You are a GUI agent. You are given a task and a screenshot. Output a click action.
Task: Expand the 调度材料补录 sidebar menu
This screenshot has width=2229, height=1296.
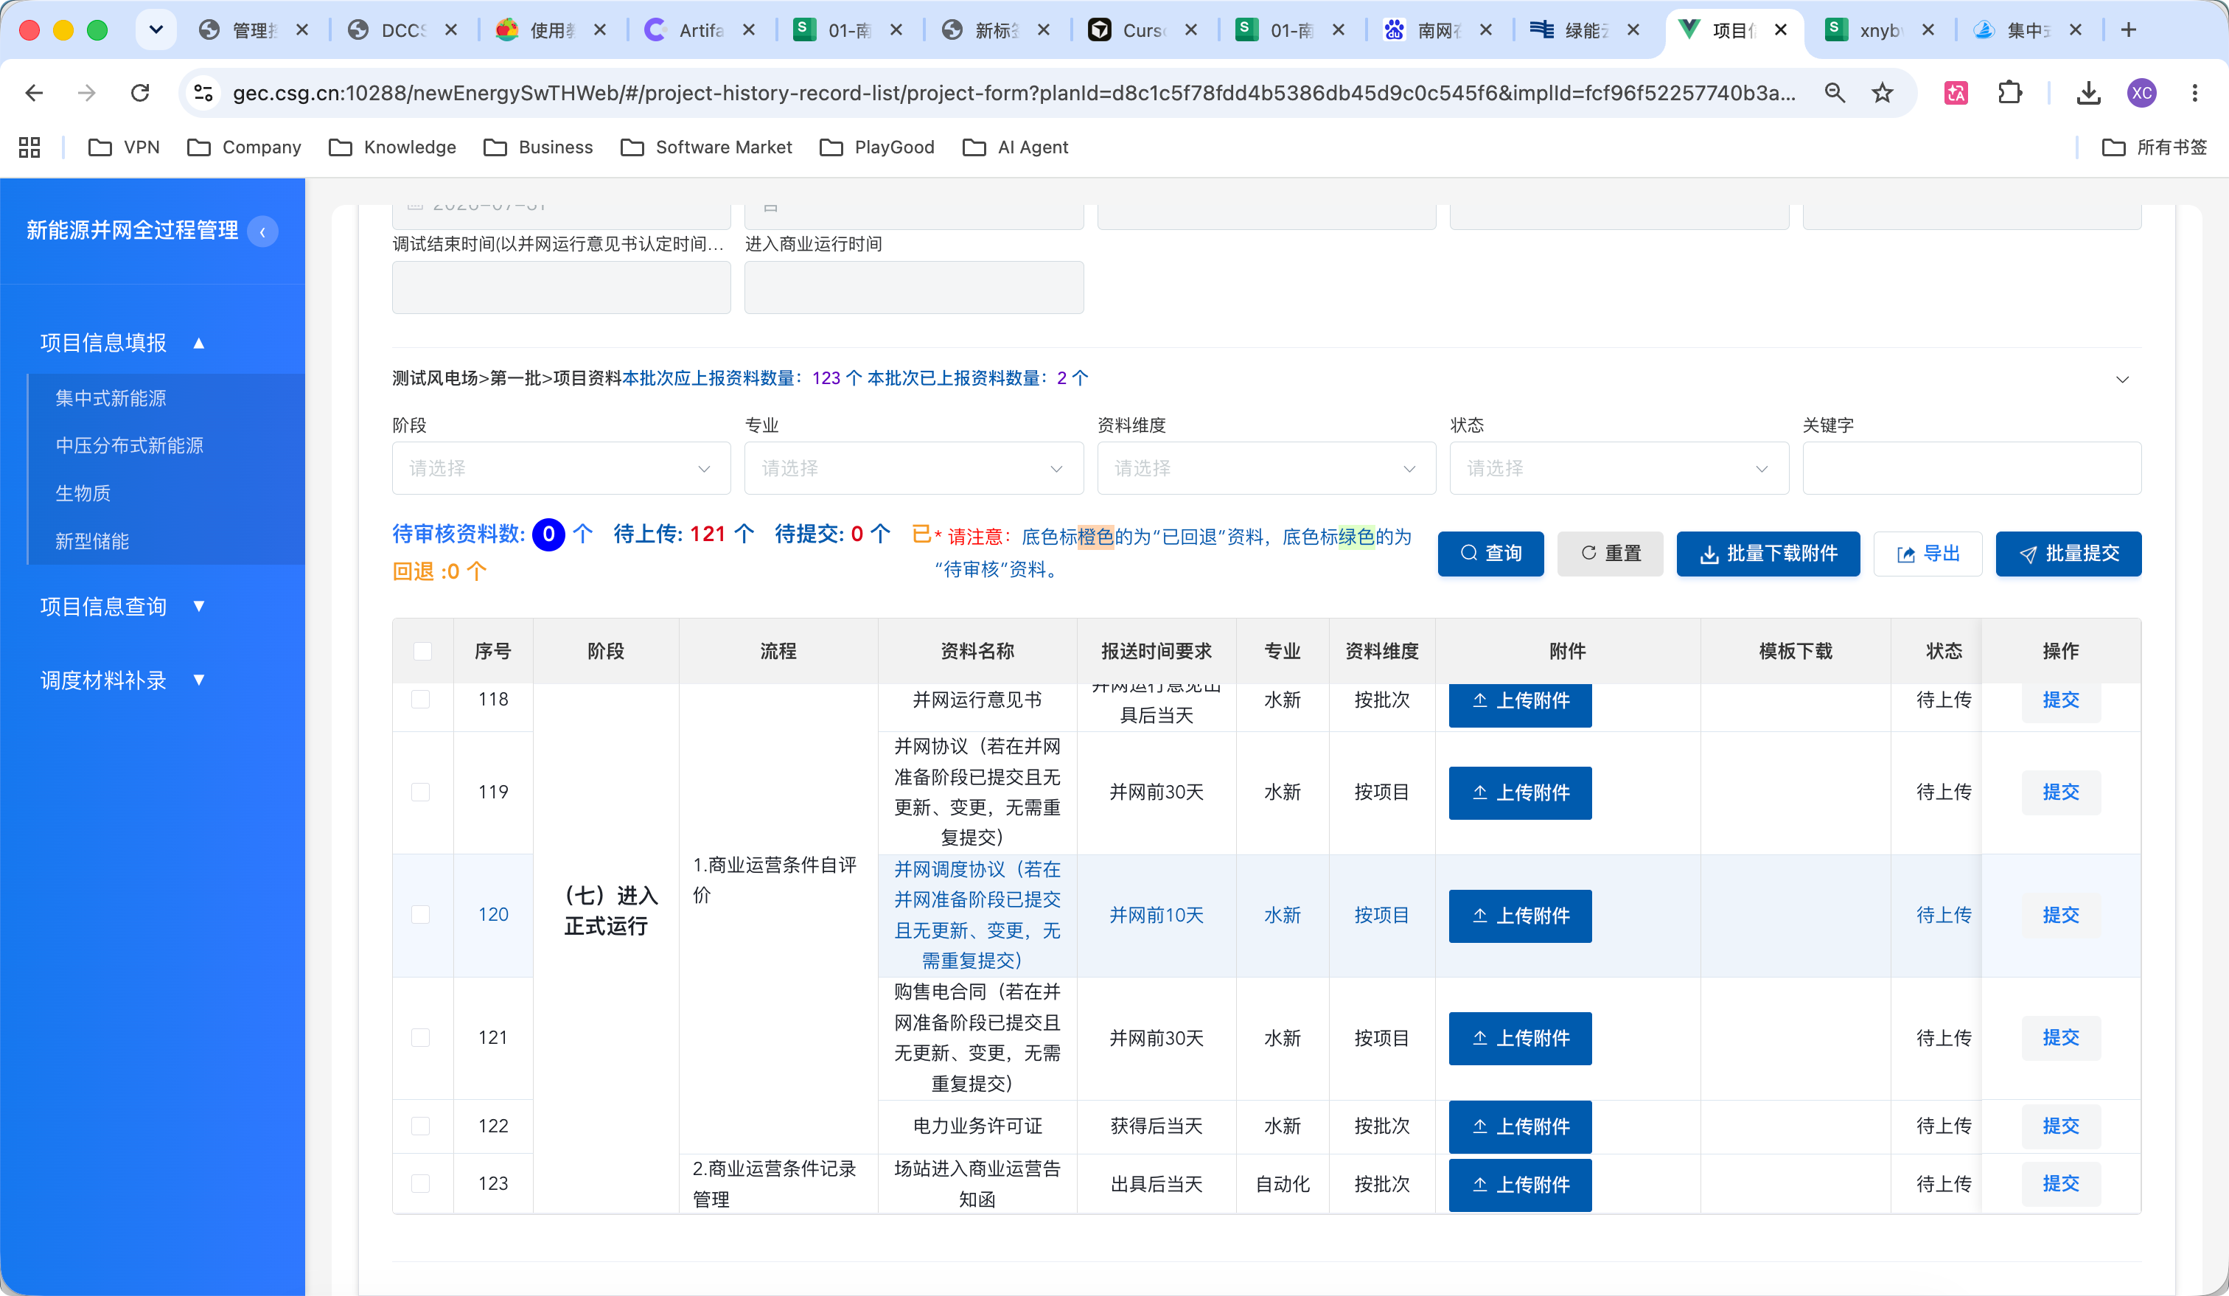[x=123, y=680]
